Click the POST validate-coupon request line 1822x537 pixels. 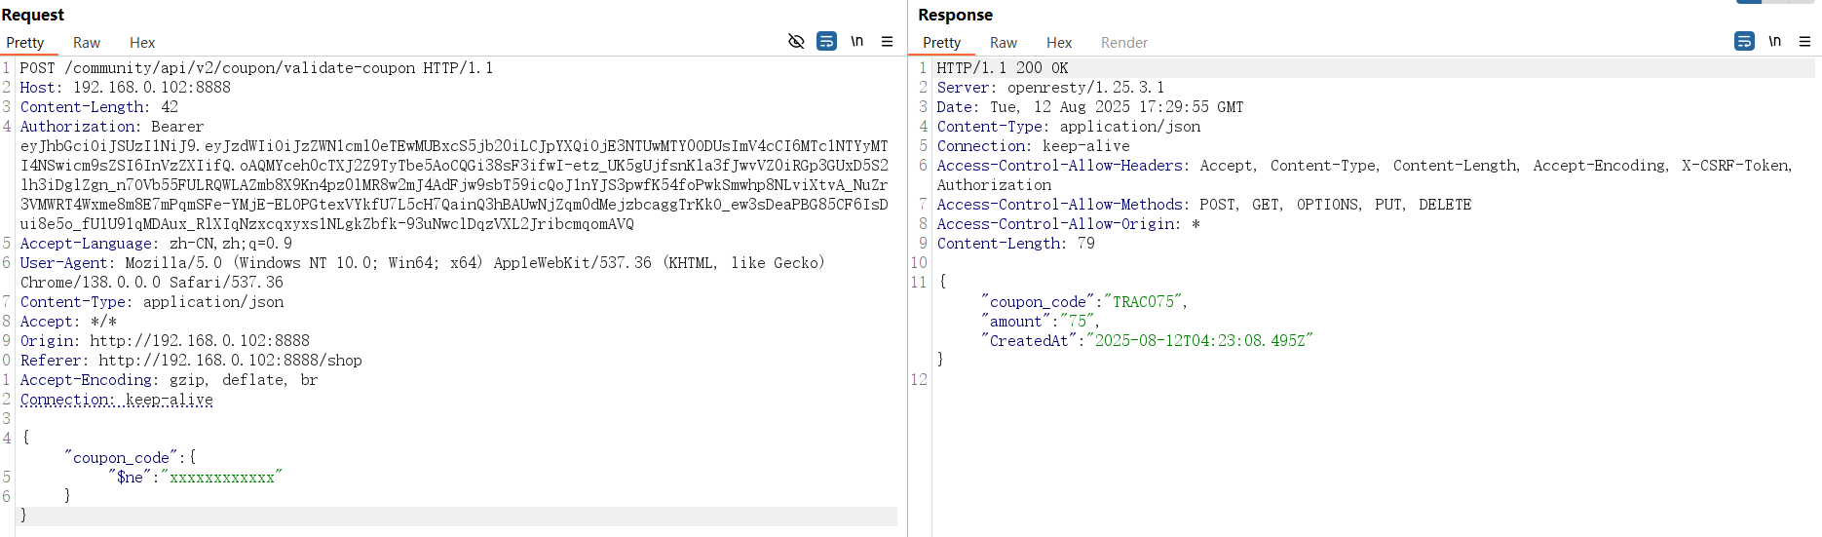click(x=256, y=68)
